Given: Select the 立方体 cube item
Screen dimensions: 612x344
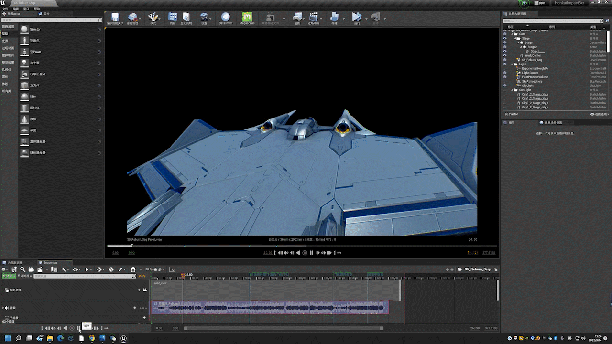Looking at the screenshot, I should tap(61, 86).
